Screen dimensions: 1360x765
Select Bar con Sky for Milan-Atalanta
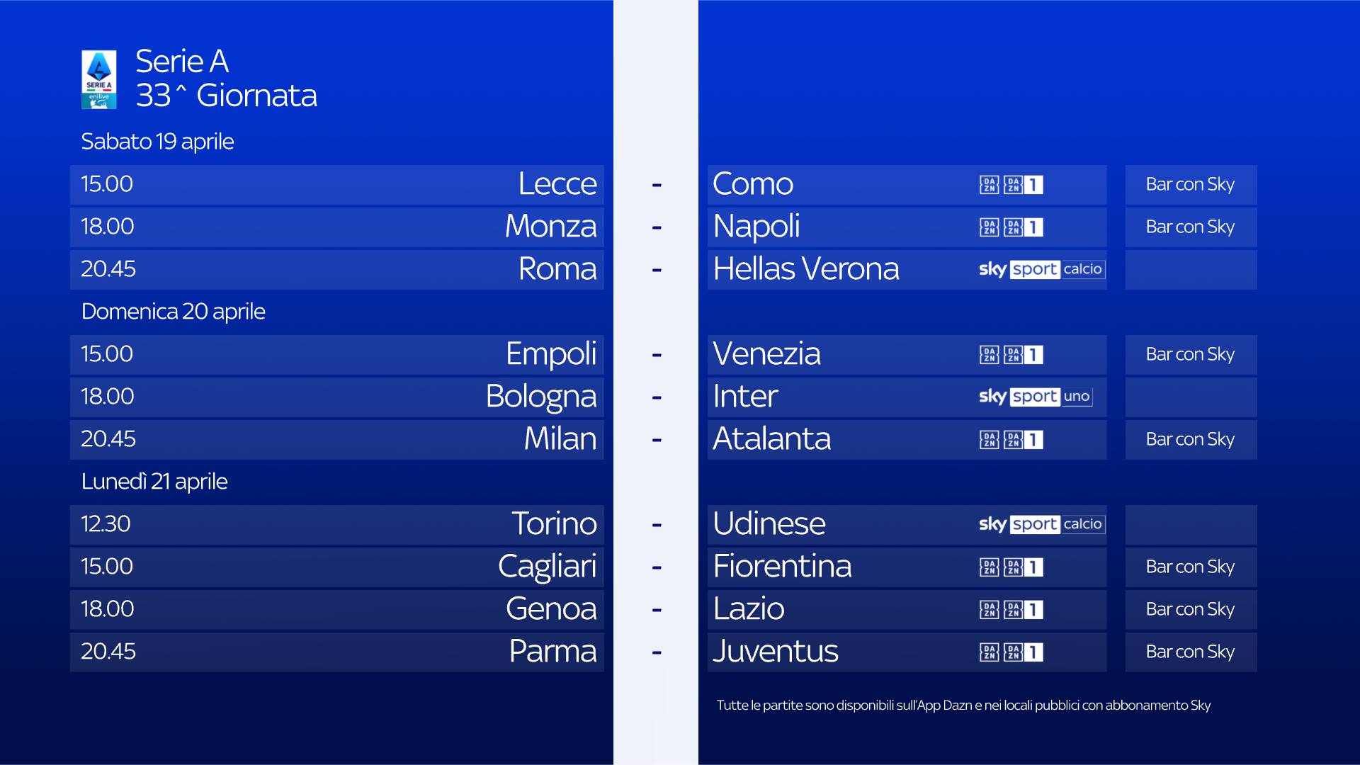tap(1190, 440)
